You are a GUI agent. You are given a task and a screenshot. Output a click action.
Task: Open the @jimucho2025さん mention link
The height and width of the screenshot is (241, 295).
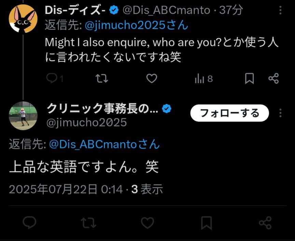point(136,25)
